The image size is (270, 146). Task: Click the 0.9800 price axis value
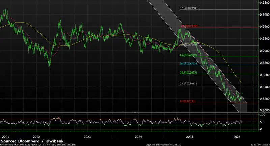click(265, 3)
